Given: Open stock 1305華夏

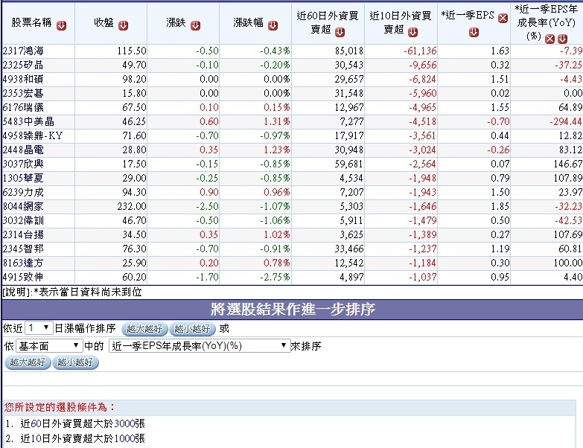Looking at the screenshot, I should pyautogui.click(x=23, y=178).
